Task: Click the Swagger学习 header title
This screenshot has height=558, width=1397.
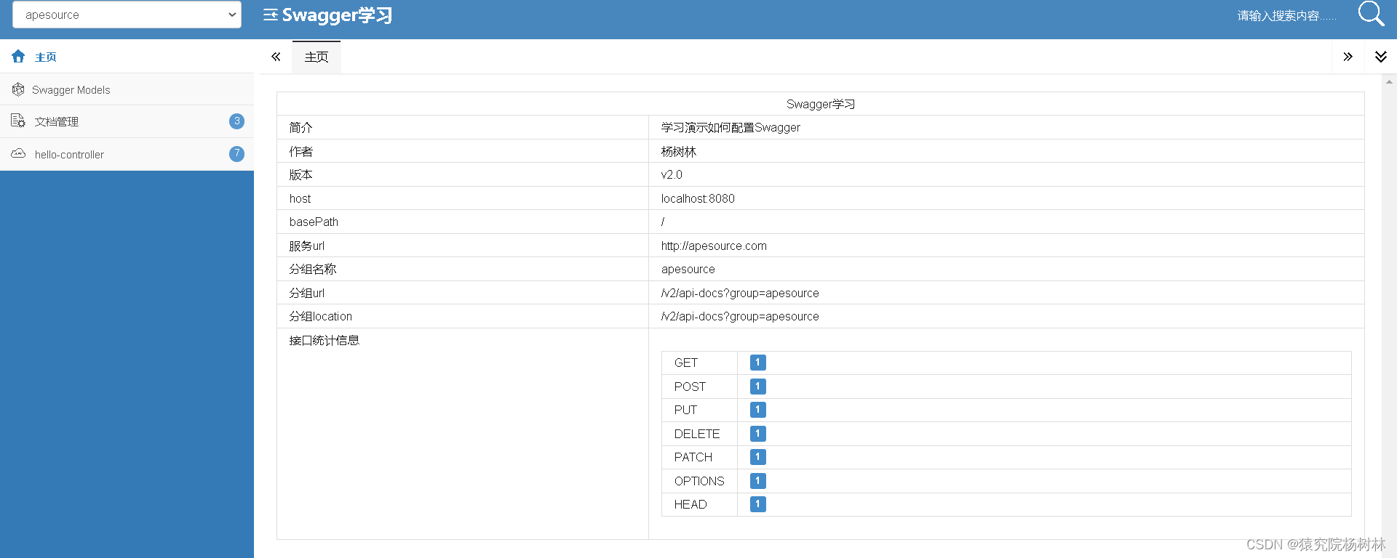Action: click(337, 15)
